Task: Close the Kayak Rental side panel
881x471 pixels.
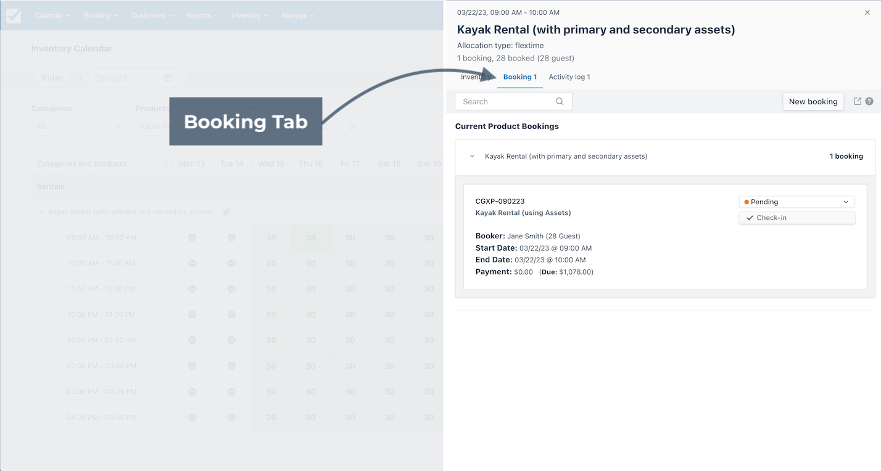Action: click(x=867, y=12)
